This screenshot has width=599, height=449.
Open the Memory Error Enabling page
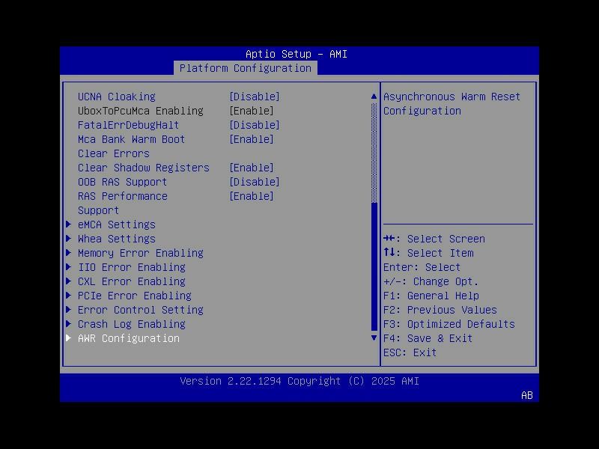click(139, 253)
